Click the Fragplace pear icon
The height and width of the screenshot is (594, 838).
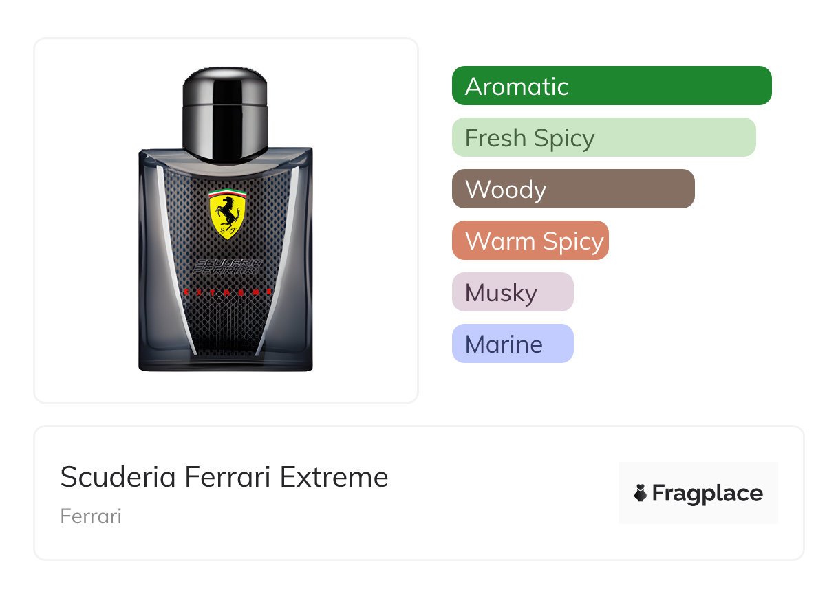(x=641, y=494)
